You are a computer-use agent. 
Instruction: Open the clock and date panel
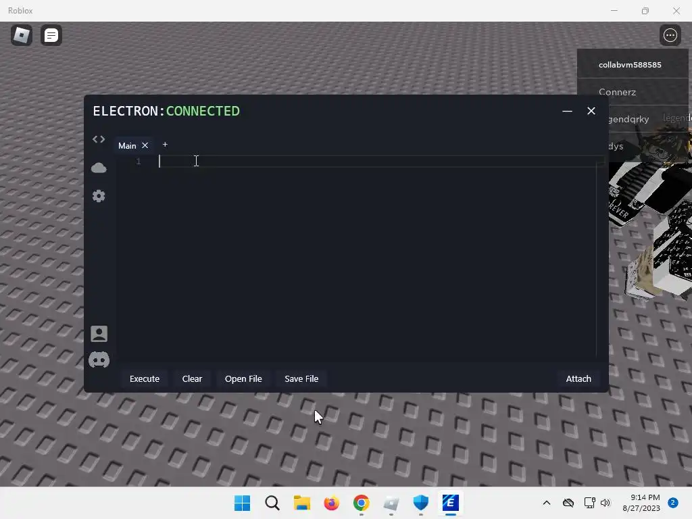[641, 503]
